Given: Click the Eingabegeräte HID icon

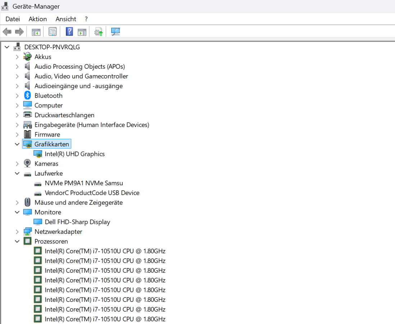Looking at the screenshot, I should click(27, 125).
